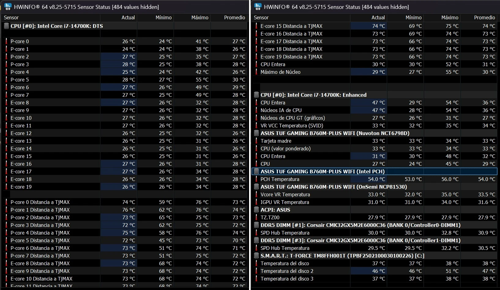500x290 pixels.
Task: Click thermometer icon beside Máximo de Núcleo
Action: (x=256, y=72)
